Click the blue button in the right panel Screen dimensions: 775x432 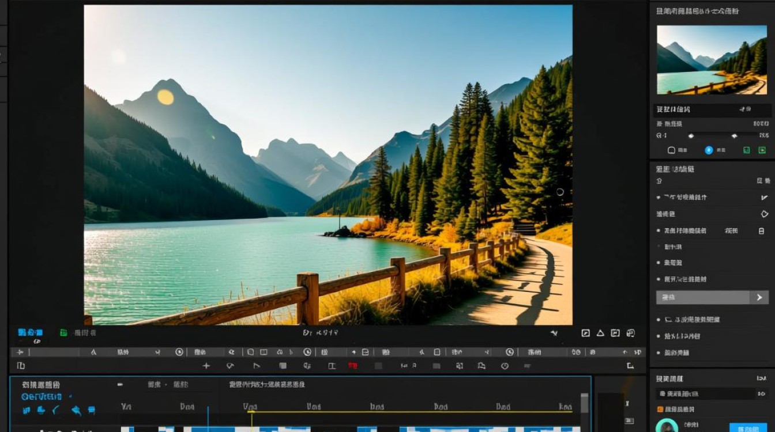[x=748, y=427]
